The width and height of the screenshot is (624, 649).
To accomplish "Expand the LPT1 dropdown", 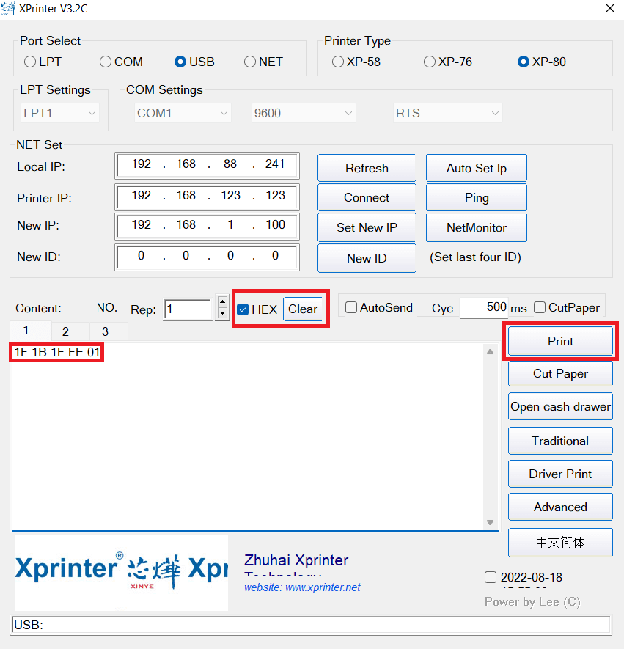I will 60,113.
